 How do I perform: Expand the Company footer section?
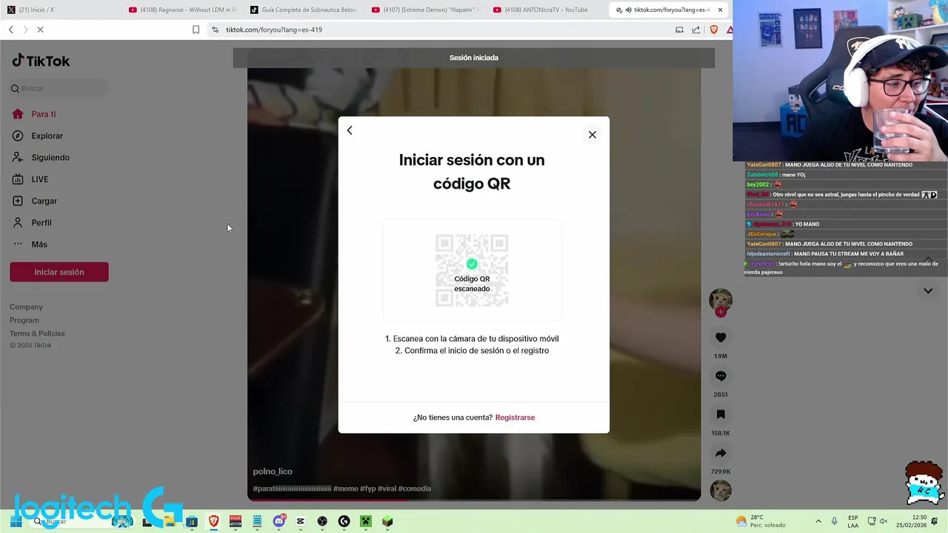[26, 306]
